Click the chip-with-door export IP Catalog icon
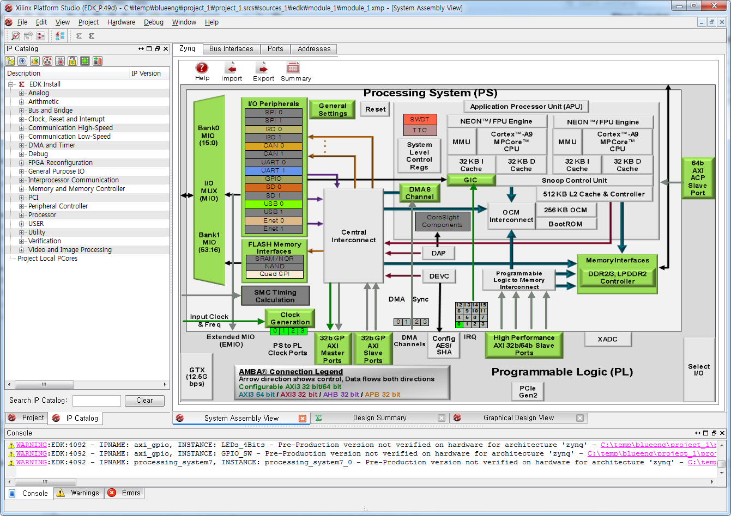Screen dimensions: 731x516 [x=98, y=61]
